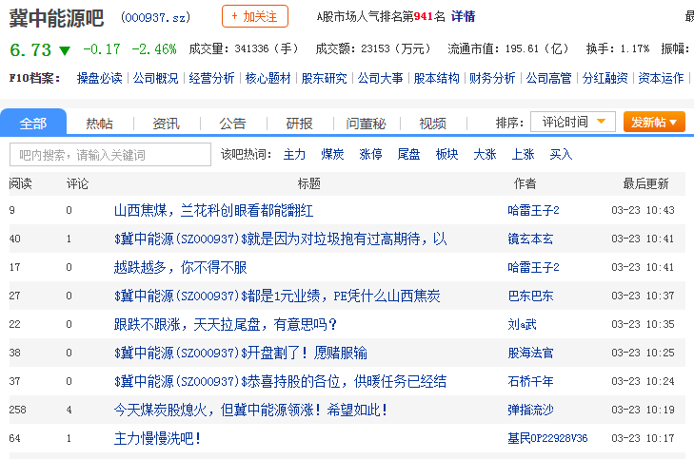Open 分红融资 F10 link
Screen dimensions: 694x459
[x=605, y=78]
